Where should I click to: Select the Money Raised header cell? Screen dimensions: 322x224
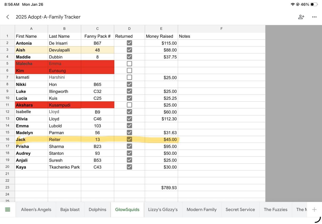[x=161, y=36]
